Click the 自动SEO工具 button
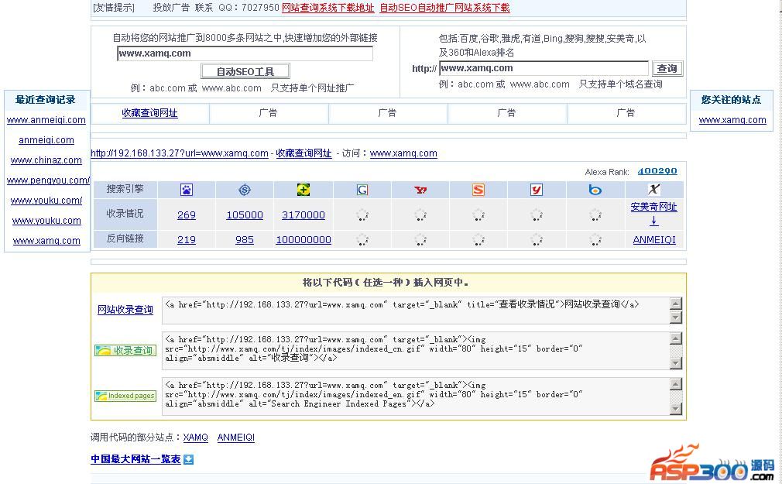This screenshot has height=484, width=782. [245, 71]
